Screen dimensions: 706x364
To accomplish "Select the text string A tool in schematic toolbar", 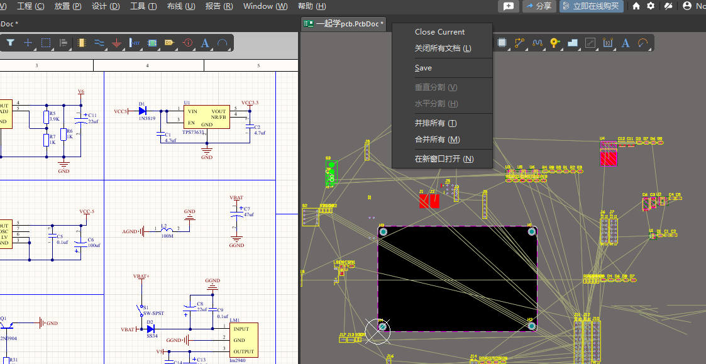I will click(x=205, y=43).
